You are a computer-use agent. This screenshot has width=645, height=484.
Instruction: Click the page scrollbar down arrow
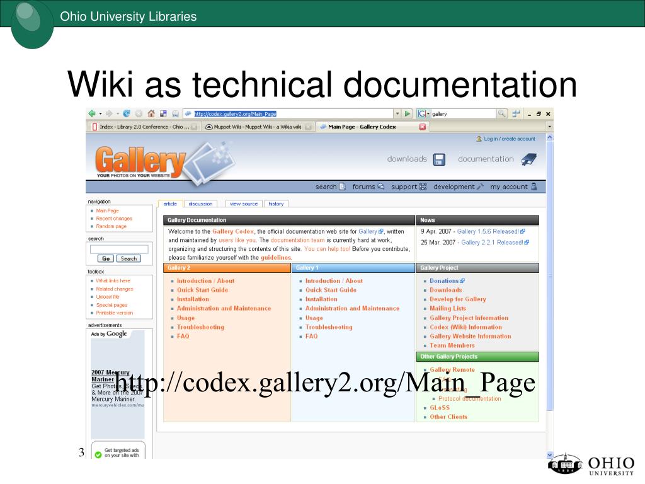(550, 455)
